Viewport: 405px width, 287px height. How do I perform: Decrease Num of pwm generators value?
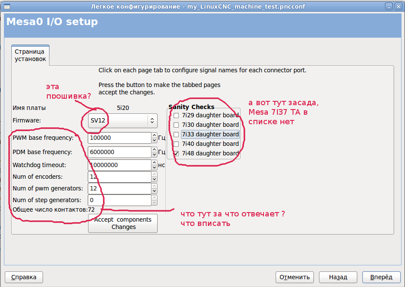(x=154, y=191)
